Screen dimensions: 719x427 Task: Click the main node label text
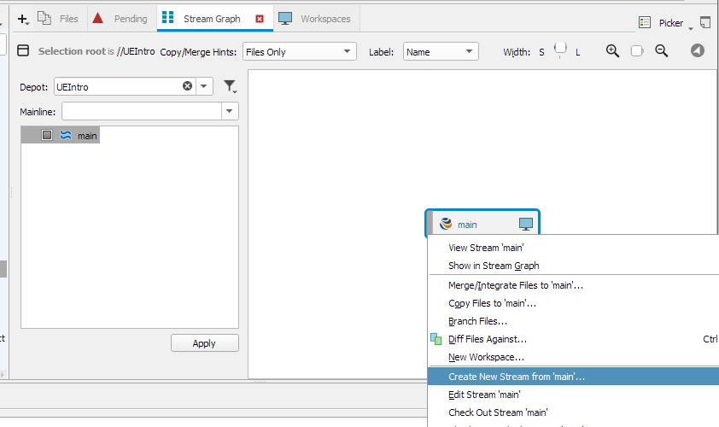(467, 225)
